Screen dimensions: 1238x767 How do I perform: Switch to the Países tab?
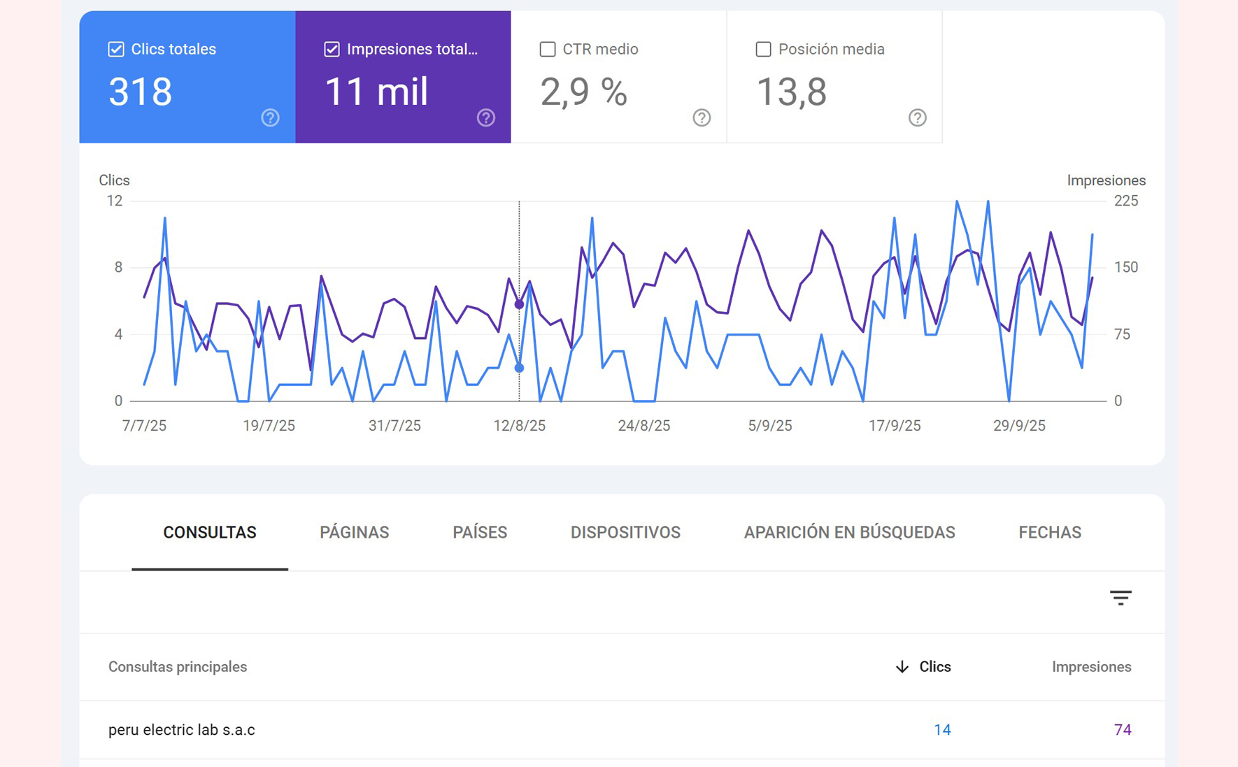tap(480, 533)
